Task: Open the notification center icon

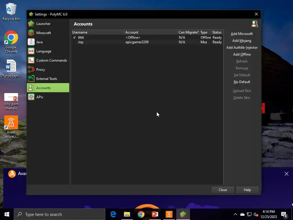Action: point(284,215)
